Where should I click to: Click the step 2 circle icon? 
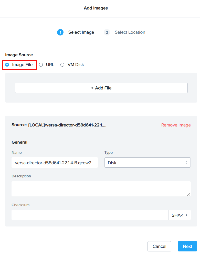click(x=107, y=32)
